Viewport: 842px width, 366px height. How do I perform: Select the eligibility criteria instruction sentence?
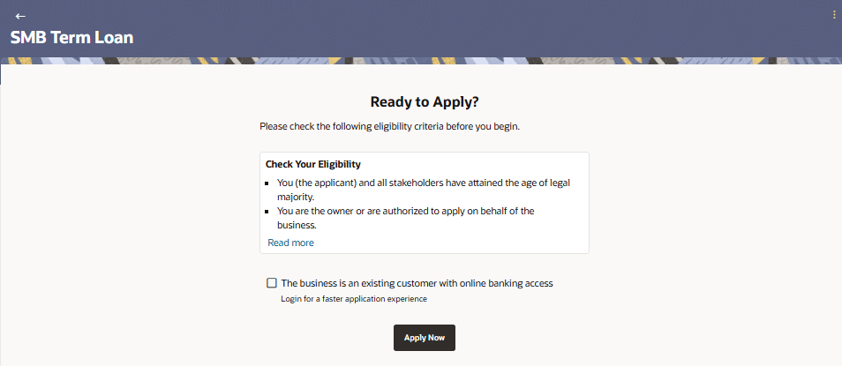(x=389, y=126)
